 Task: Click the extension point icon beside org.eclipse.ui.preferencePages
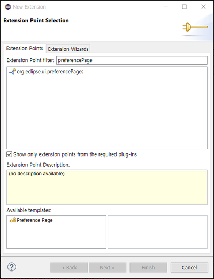point(12,72)
